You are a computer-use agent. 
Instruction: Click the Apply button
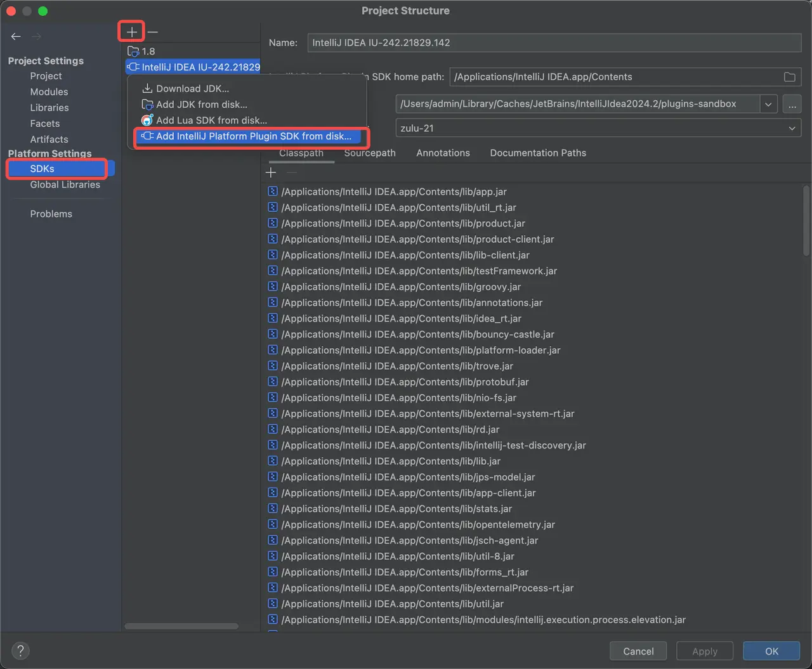point(705,651)
